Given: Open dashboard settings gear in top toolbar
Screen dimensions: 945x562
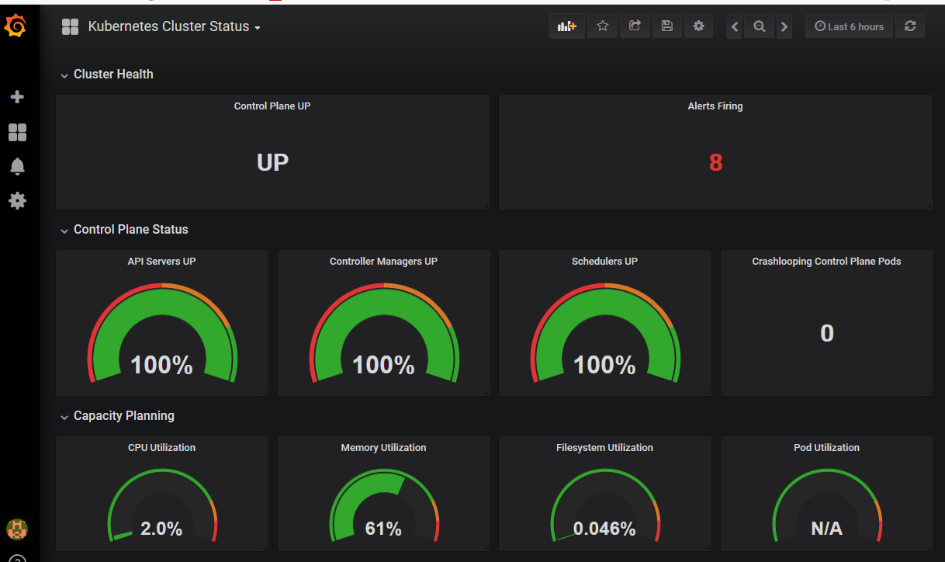Looking at the screenshot, I should tap(698, 26).
